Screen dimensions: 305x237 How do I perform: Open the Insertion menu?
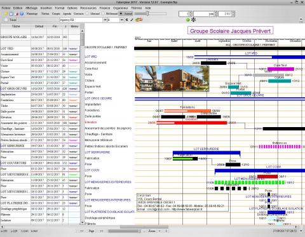click(x=46, y=8)
